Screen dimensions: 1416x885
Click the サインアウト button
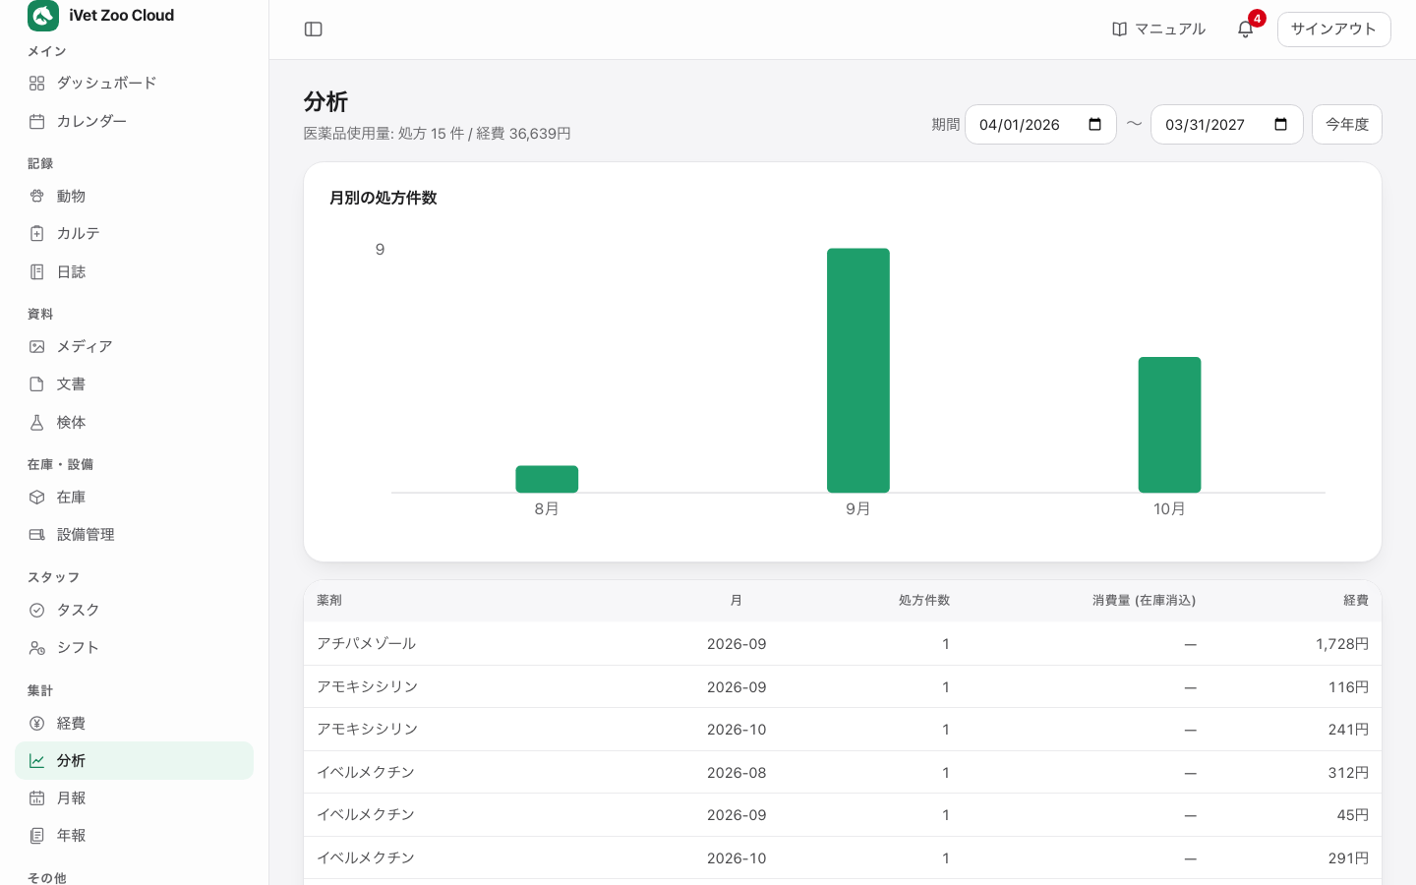pyautogui.click(x=1333, y=29)
